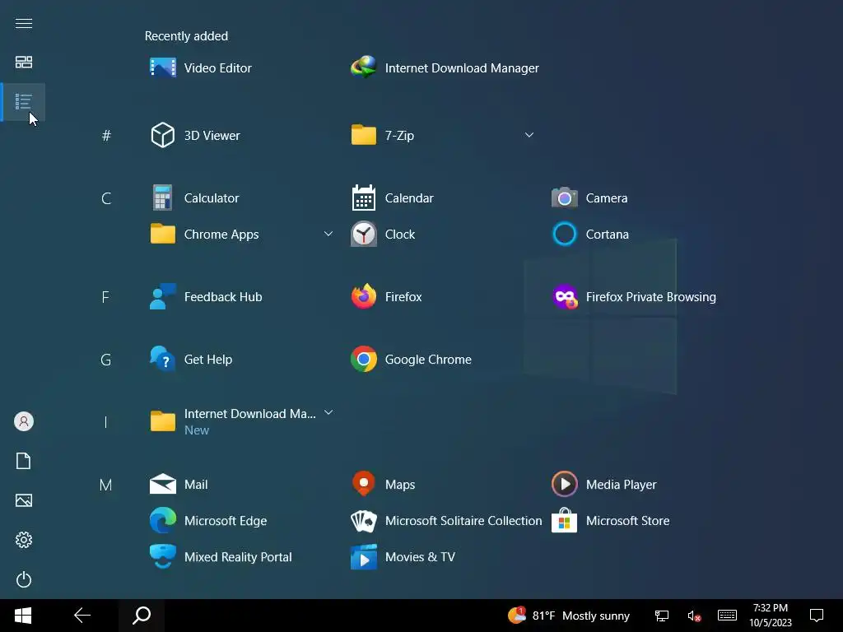Open the touch keyboard
Image resolution: width=843 pixels, height=632 pixels.
(727, 616)
